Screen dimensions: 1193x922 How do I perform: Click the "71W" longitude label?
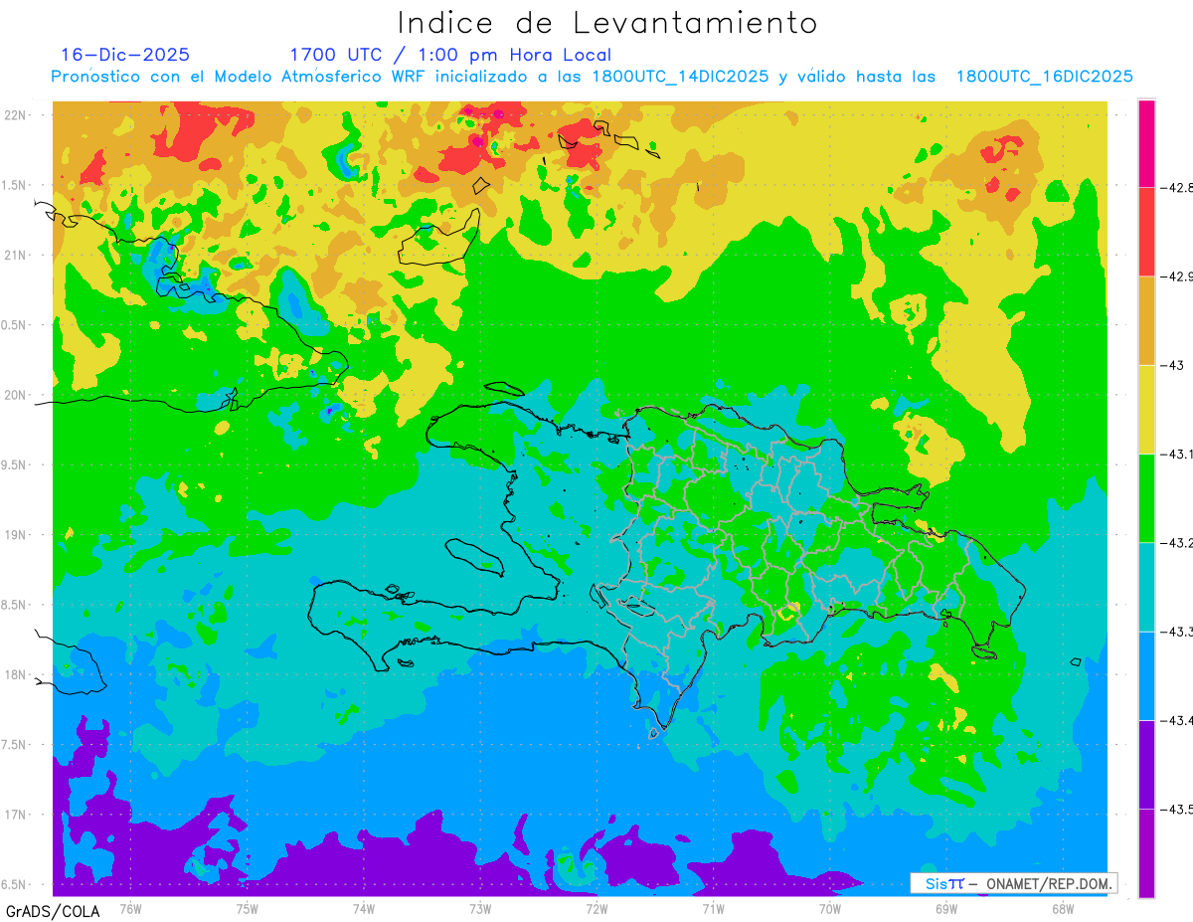coord(713,908)
